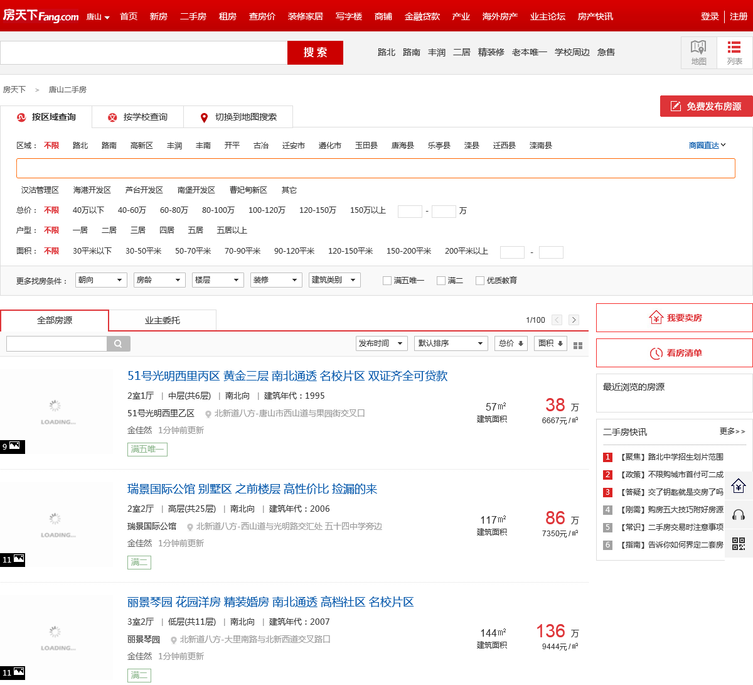This screenshot has width=753, height=685.
Task: Go to next results page arrow
Action: click(x=574, y=320)
